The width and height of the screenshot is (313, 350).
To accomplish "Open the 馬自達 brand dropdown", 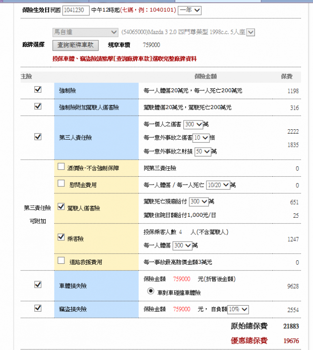I will pos(85,32).
